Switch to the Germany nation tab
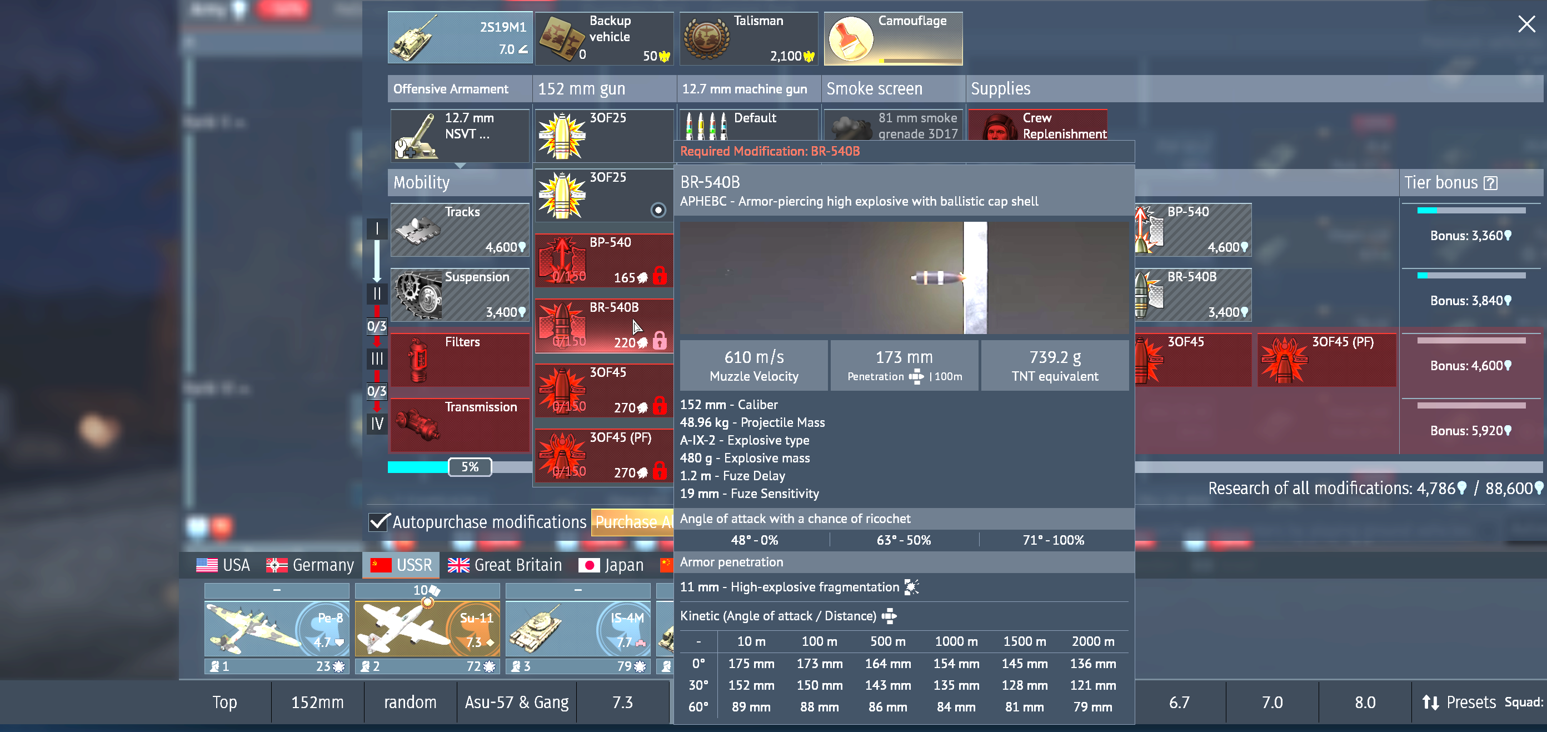Viewport: 1547px width, 732px height. coord(311,565)
